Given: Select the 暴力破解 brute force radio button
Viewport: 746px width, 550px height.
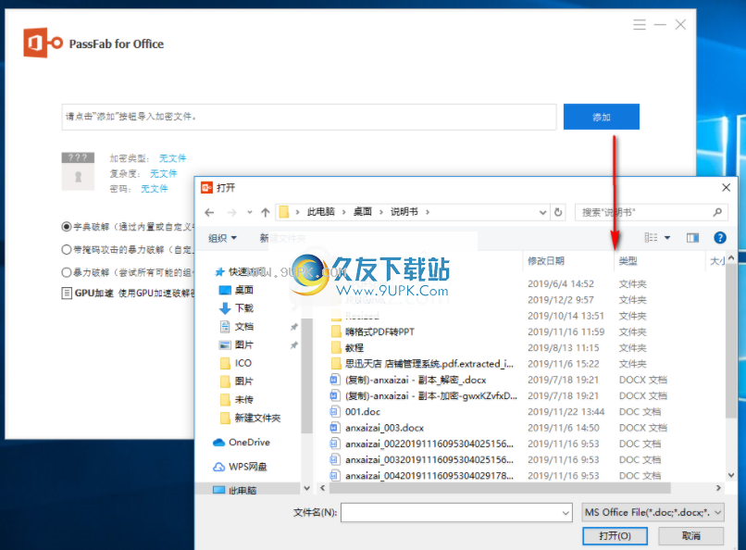Looking at the screenshot, I should [67, 272].
